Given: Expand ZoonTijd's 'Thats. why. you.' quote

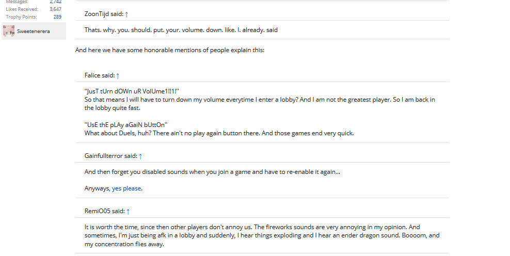Looking at the screenshot, I should point(262,30).
